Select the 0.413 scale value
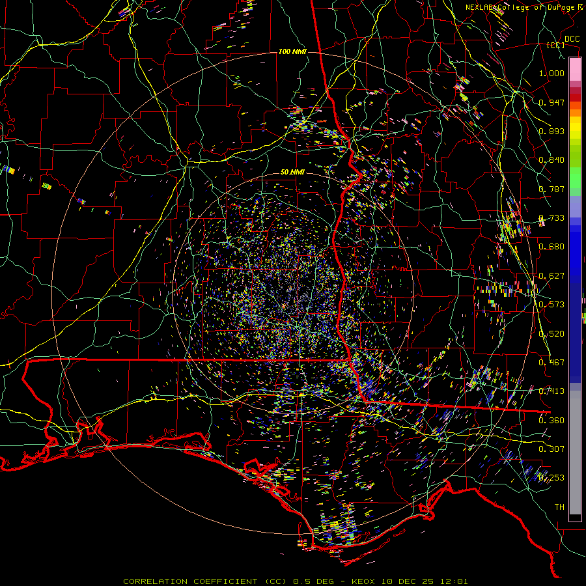This screenshot has width=586, height=586. click(551, 391)
